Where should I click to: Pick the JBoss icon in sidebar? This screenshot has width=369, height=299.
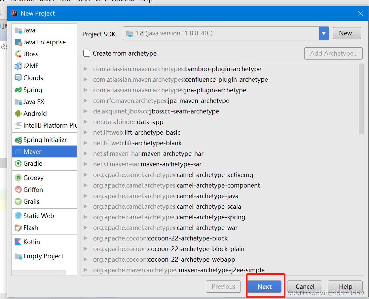pyautogui.click(x=18, y=54)
